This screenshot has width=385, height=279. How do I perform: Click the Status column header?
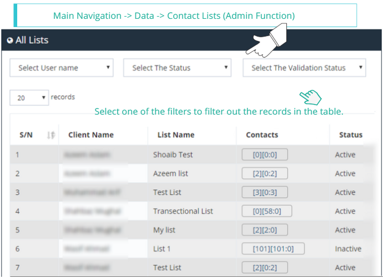351,135
